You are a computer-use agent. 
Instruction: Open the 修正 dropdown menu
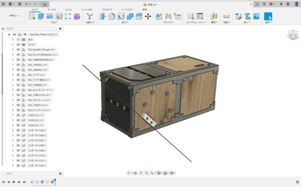(x=125, y=23)
